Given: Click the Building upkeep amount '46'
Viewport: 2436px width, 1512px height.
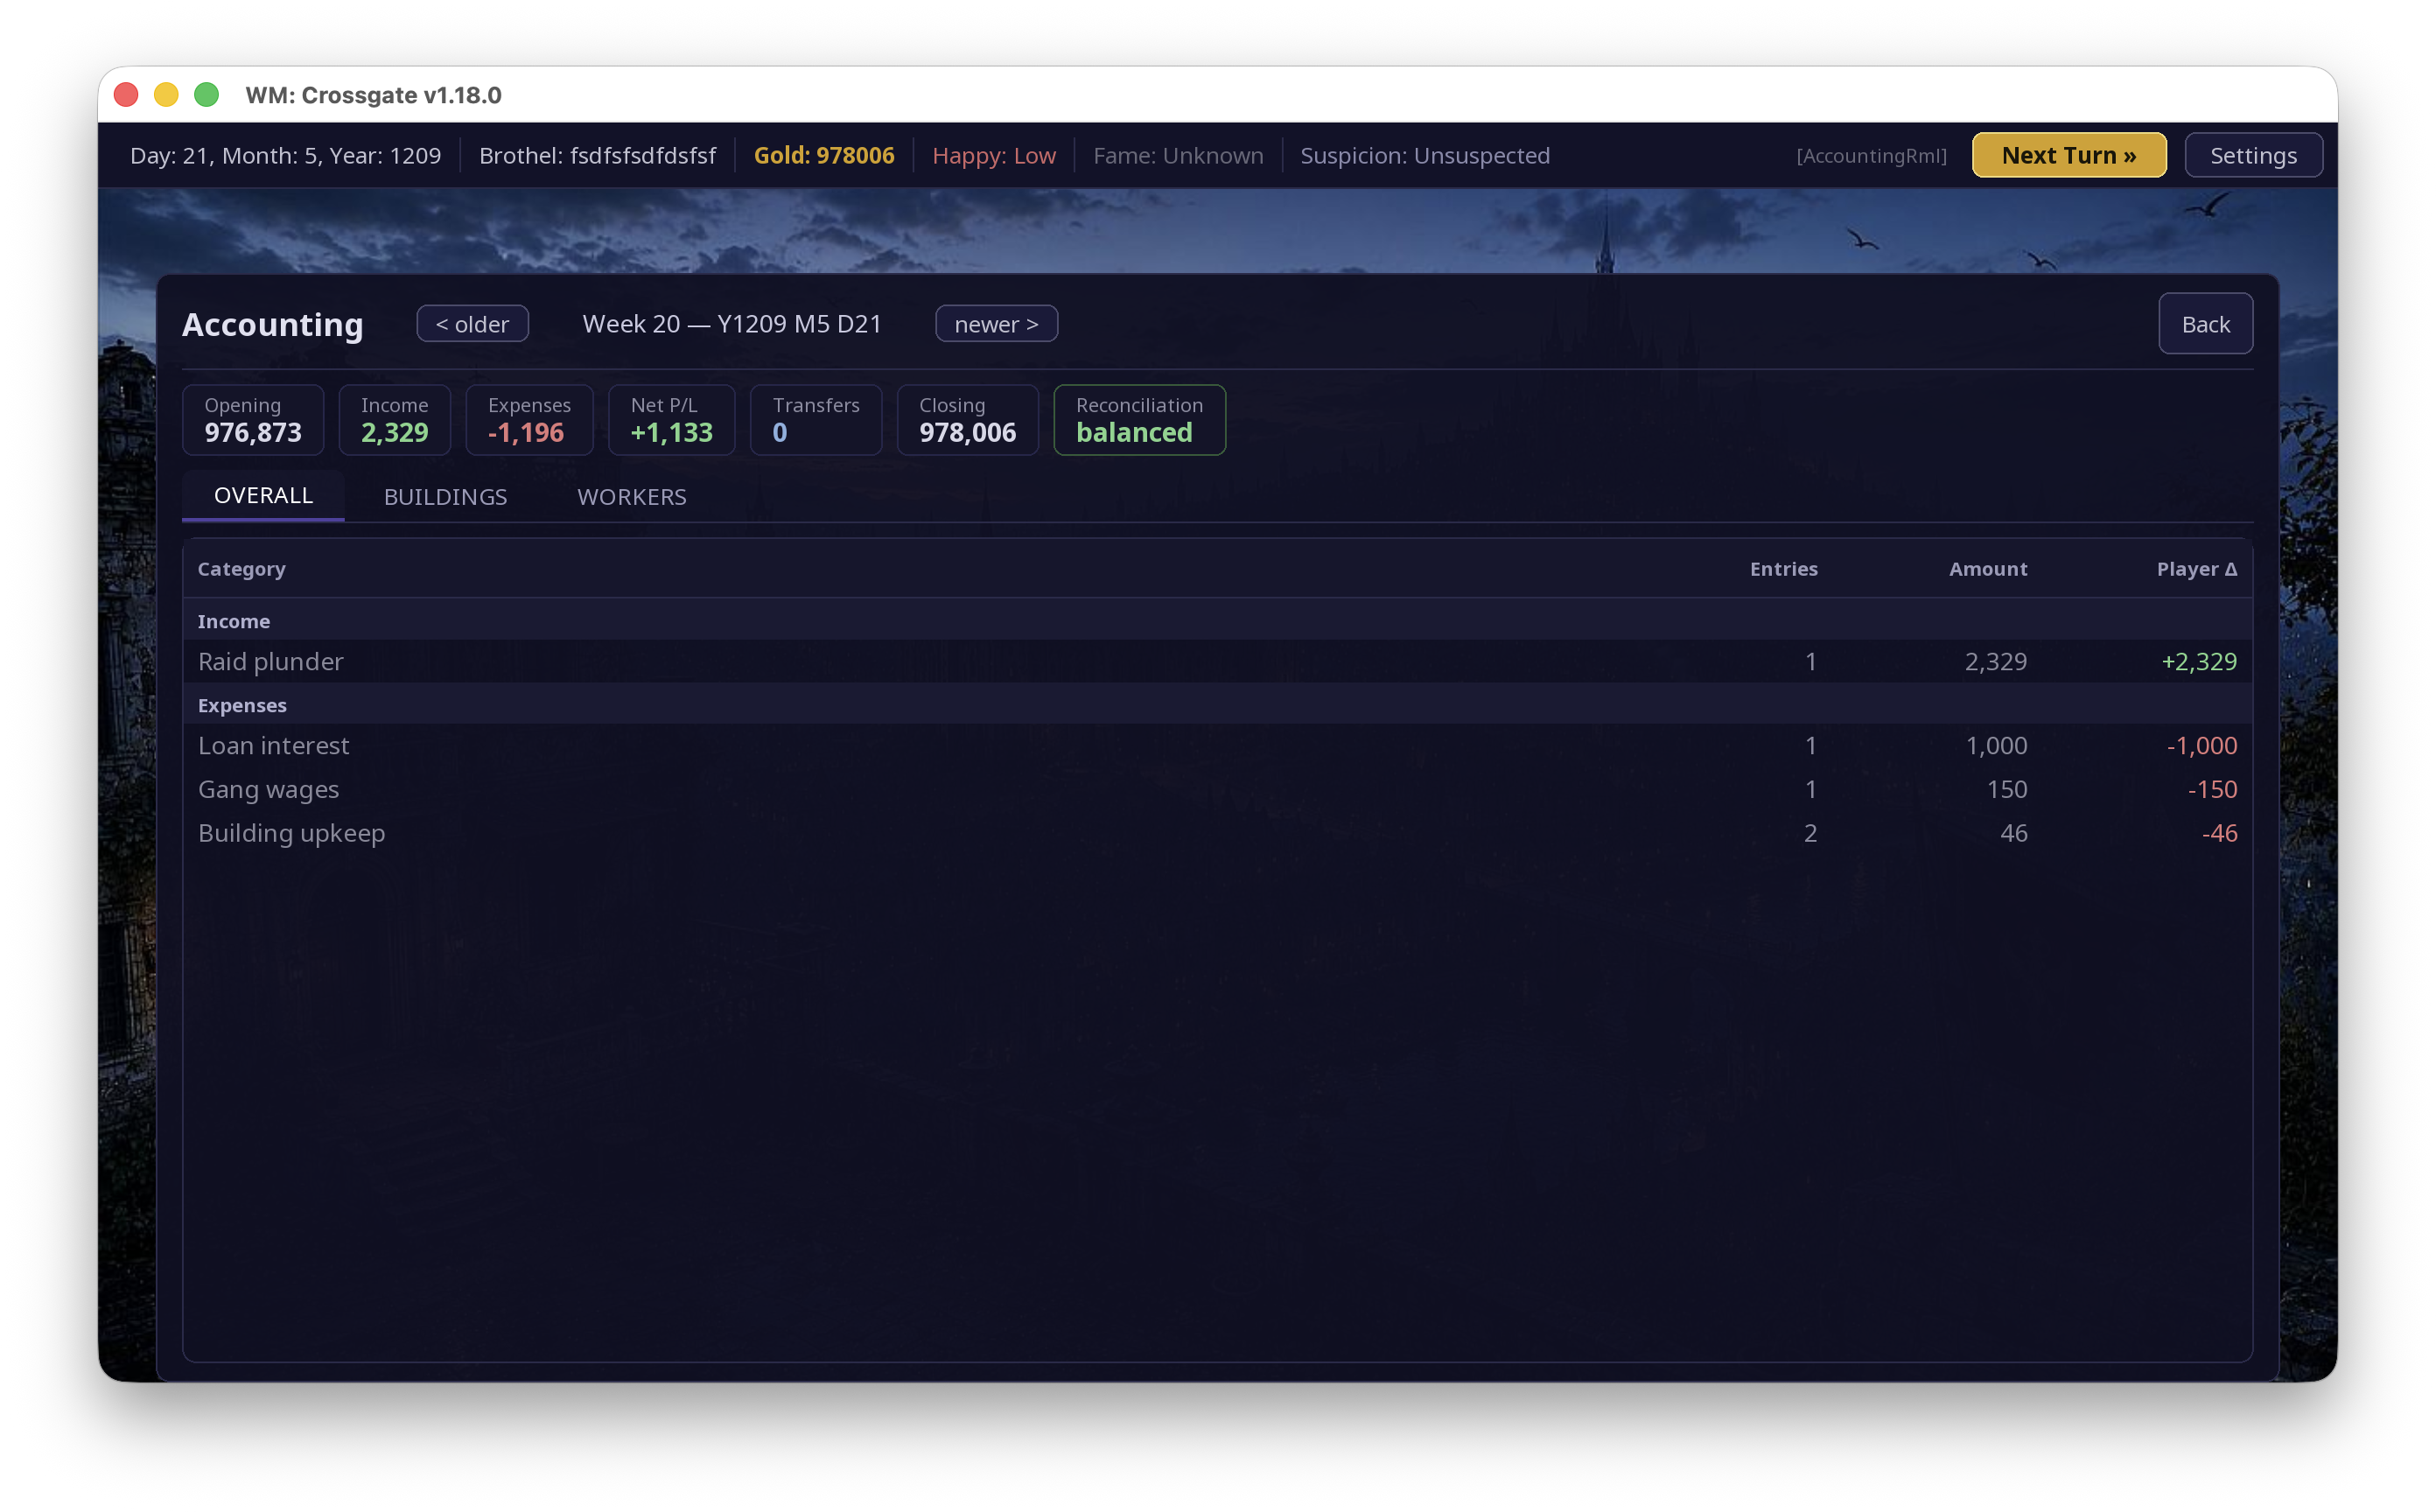Looking at the screenshot, I should [2014, 833].
